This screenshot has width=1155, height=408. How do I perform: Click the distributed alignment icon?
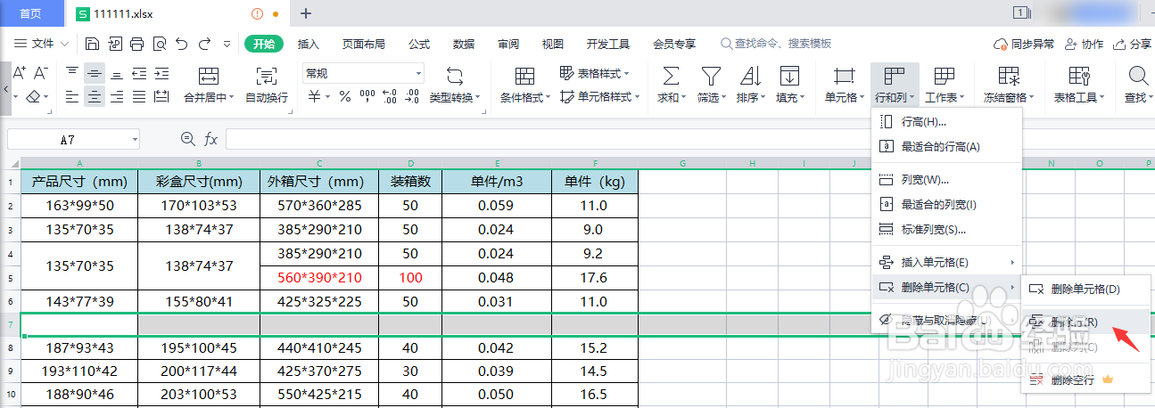pos(161,97)
